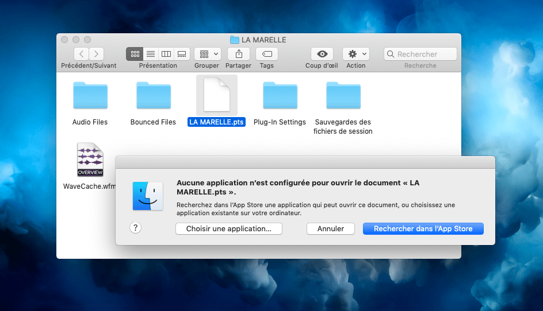
Task: Switch to icon view presentation
Action: [x=135, y=54]
